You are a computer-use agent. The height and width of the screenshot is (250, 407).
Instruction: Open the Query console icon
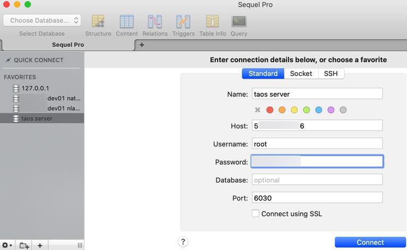[x=239, y=21]
